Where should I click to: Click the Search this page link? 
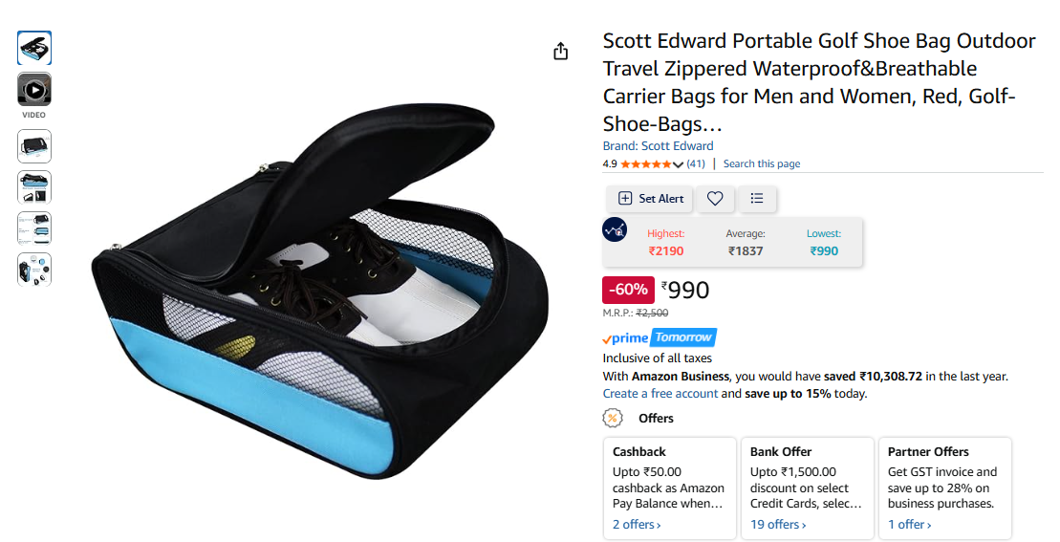pos(761,163)
